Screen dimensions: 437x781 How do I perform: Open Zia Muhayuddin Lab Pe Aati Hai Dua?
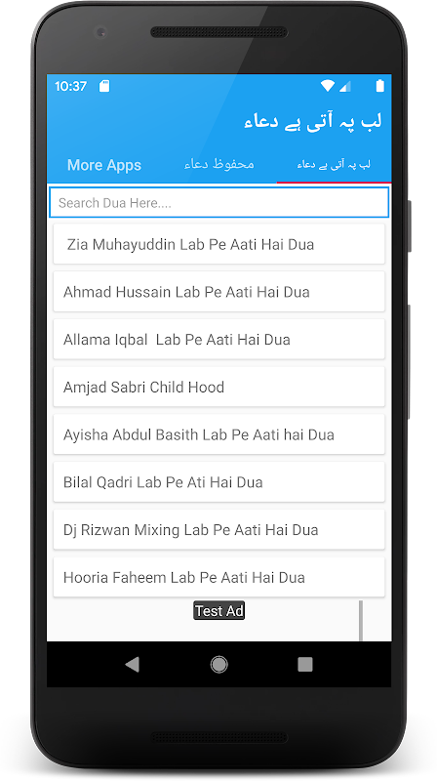coord(219,244)
